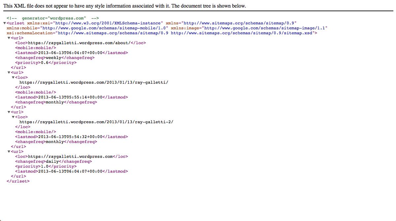The image size is (396, 221).
Task: Click the lastmod 2013-06-13T05:54:32 line
Action: click(72, 137)
